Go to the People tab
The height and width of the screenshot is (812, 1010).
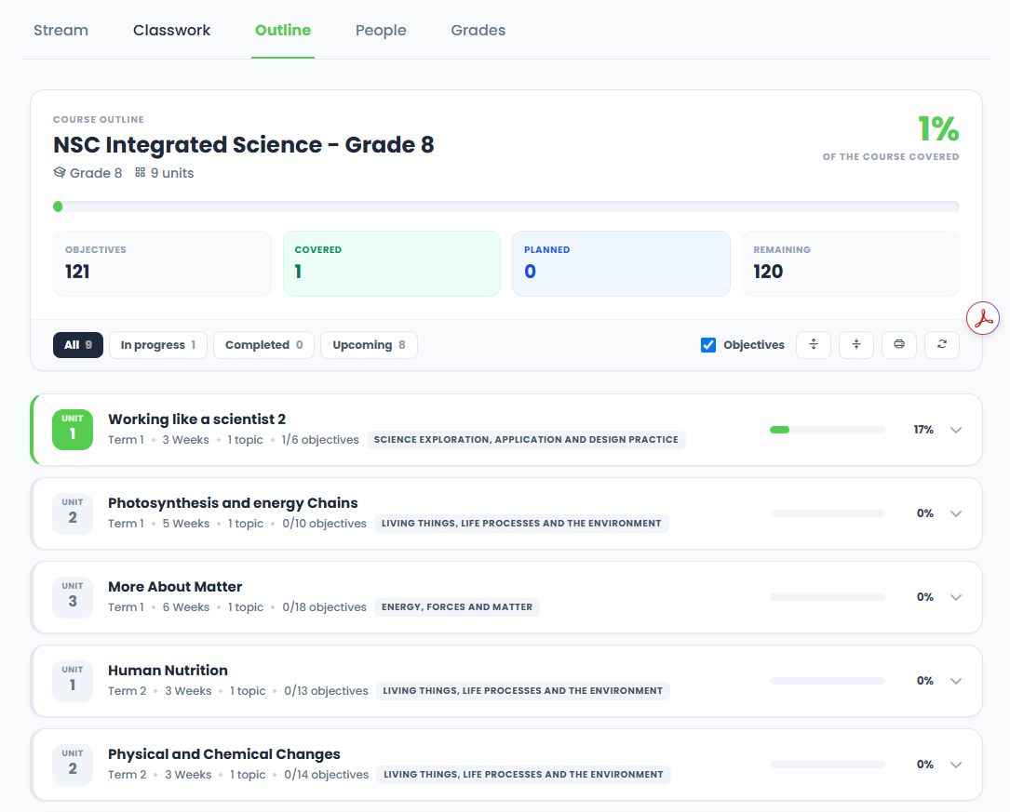381,31
